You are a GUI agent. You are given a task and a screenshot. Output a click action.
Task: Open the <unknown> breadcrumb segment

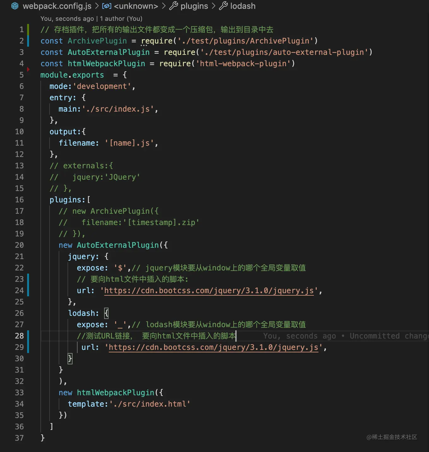pyautogui.click(x=136, y=6)
